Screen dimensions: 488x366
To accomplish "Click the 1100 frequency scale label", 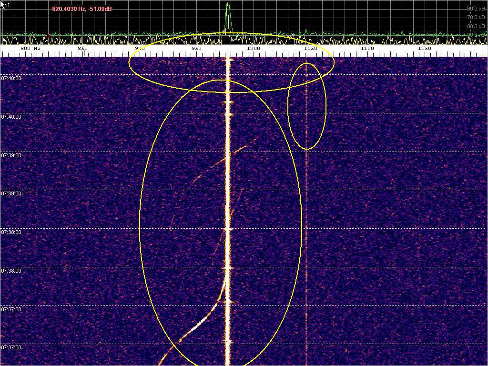I will click(367, 49).
